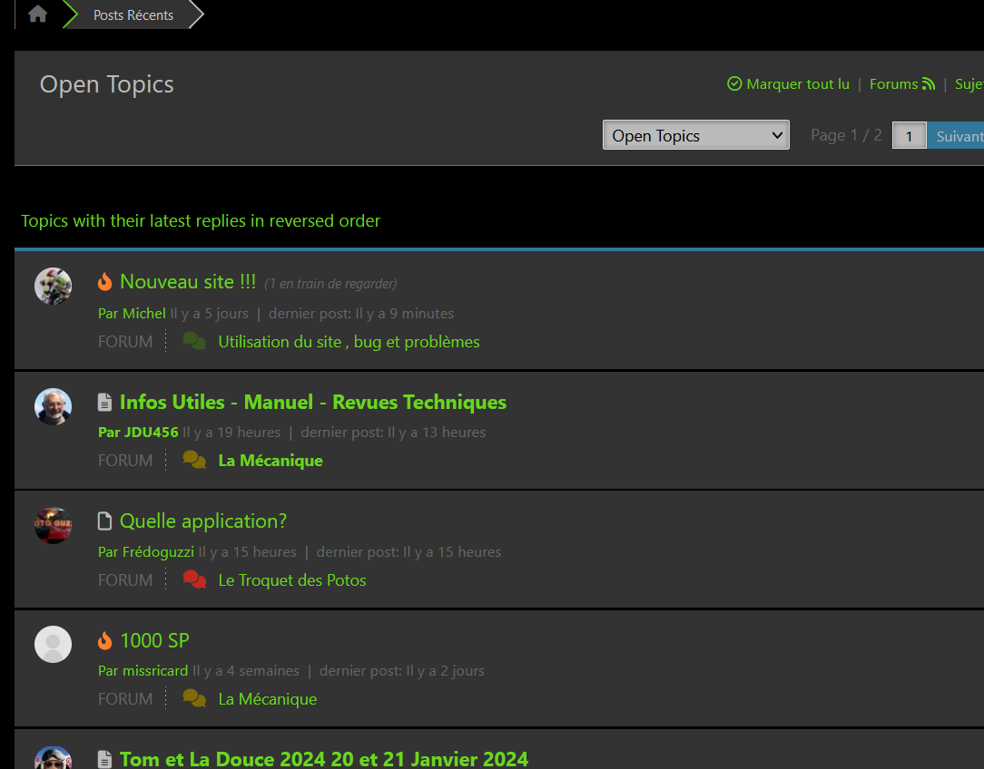Click the RSS feed icon beside Forums
The height and width of the screenshot is (769, 984).
click(928, 84)
